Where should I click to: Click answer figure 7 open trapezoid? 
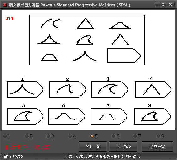click(x=109, y=116)
